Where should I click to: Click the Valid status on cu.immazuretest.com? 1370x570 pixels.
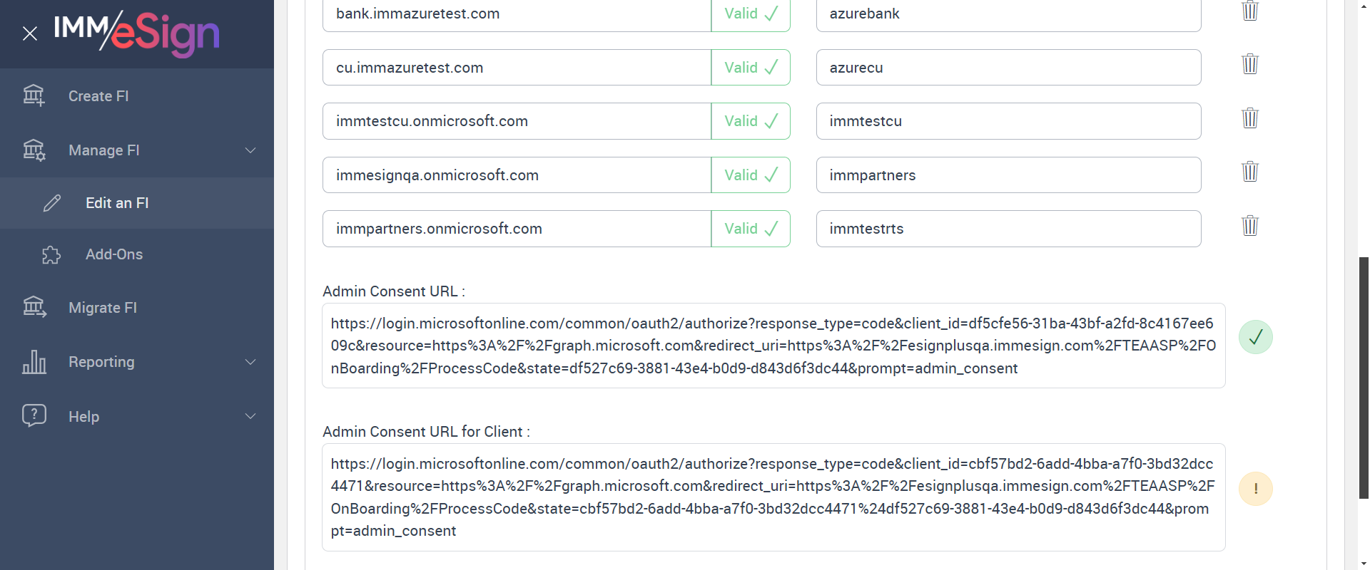[751, 68]
